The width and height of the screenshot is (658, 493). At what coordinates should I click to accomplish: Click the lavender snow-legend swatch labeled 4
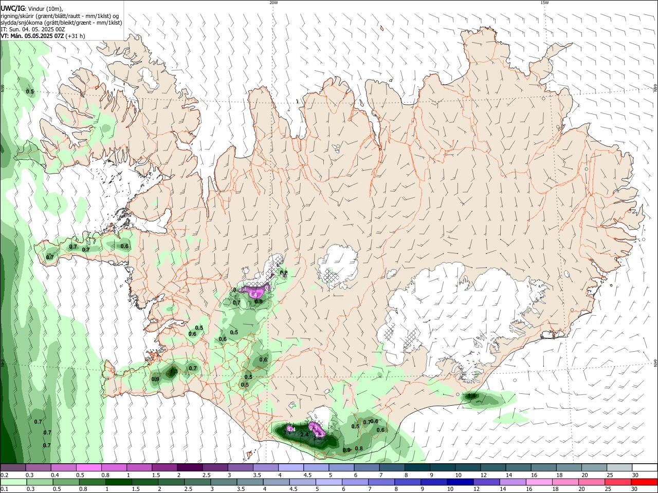coord(290,467)
